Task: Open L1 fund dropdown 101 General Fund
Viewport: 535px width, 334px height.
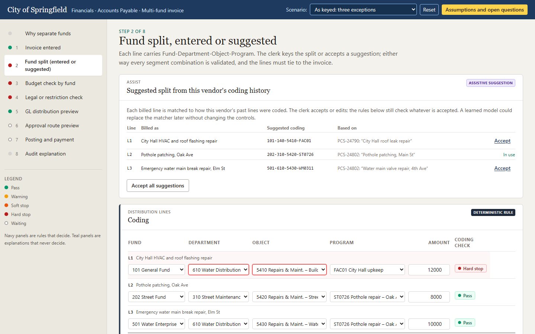Action: tap(156, 270)
